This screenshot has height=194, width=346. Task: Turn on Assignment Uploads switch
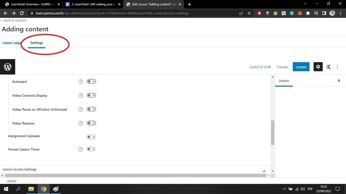pos(91,137)
